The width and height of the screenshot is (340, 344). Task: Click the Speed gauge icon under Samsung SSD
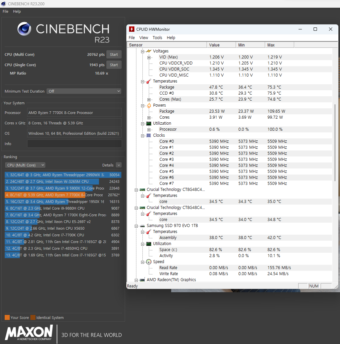(149, 262)
